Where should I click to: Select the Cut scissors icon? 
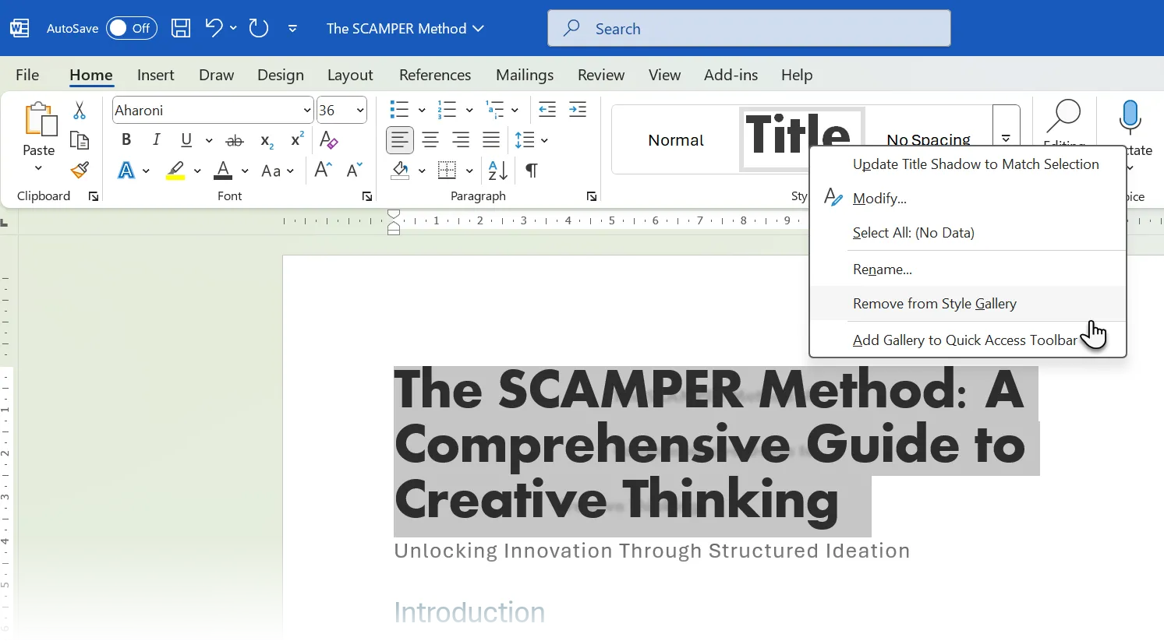click(80, 111)
